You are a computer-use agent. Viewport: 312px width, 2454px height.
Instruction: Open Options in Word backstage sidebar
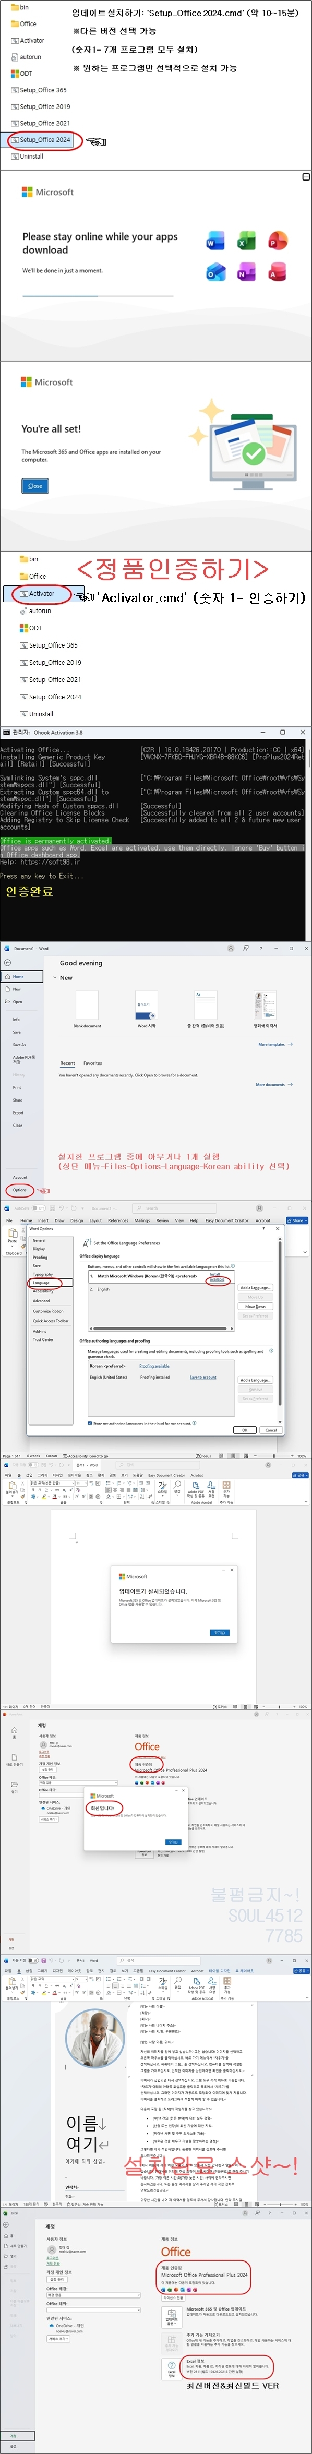point(20,1190)
